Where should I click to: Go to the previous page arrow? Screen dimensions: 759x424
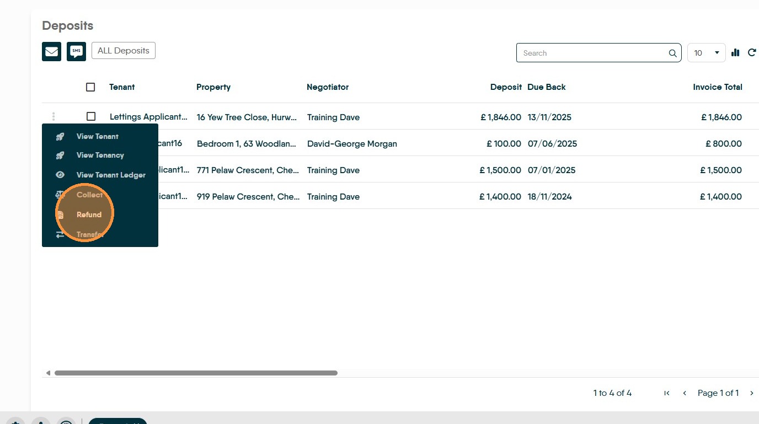[685, 393]
